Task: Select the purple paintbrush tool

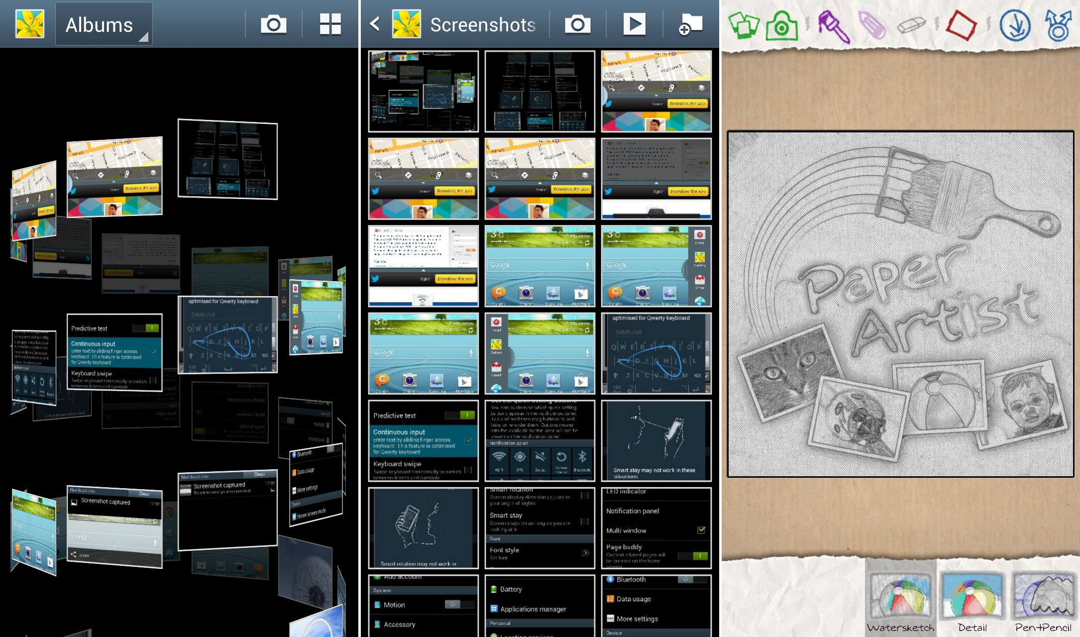Action: 833,26
